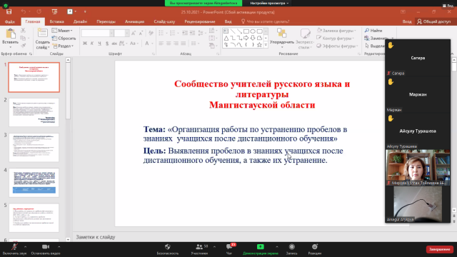Screen dimensions: 457x257
Task: Select the rectangle shape in shapes gallery
Action: pyautogui.click(x=246, y=31)
